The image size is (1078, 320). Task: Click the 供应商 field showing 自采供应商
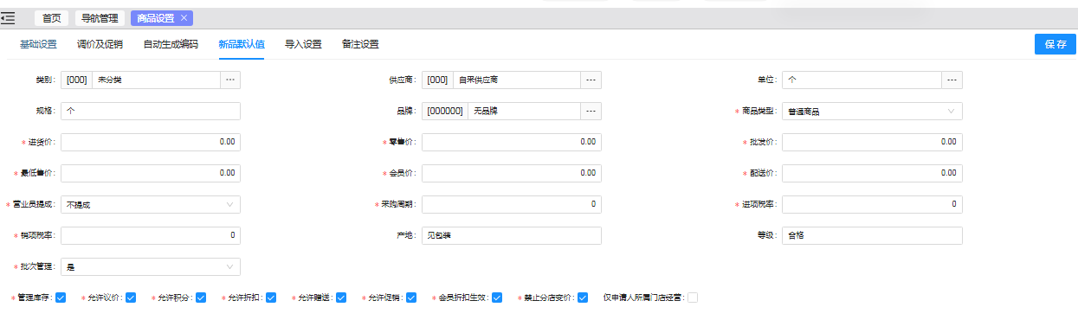coord(517,80)
